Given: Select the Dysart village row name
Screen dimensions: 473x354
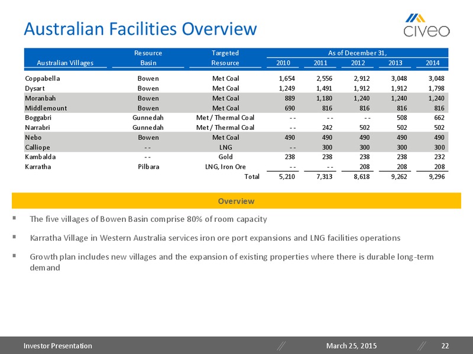Looking at the screenshot, I should 35,88.
